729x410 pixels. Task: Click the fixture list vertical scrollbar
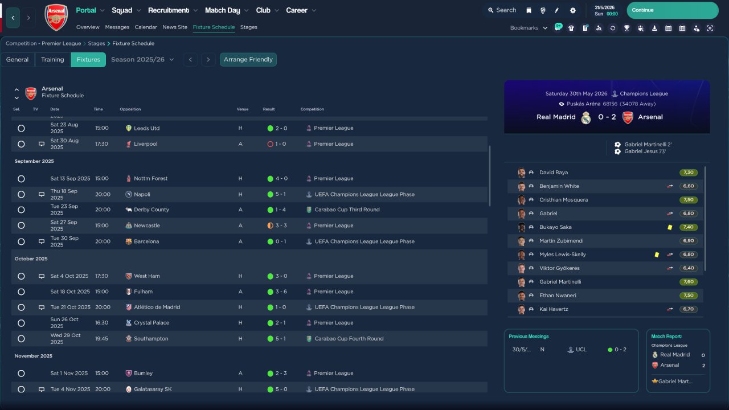[489, 175]
